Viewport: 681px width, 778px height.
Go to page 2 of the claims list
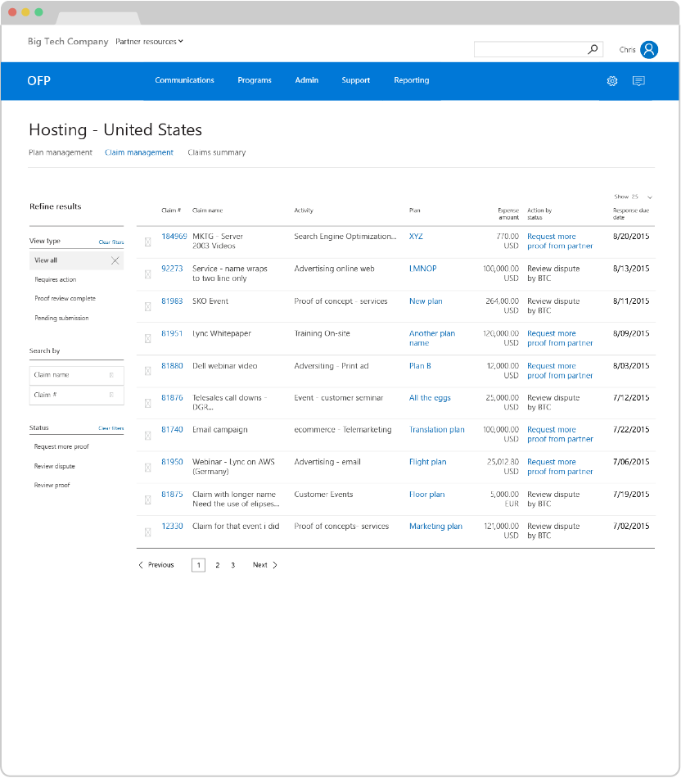(217, 564)
